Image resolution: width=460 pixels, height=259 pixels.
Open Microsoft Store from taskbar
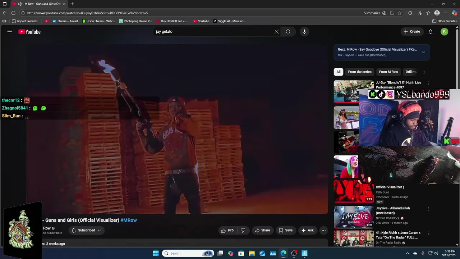(x=241, y=253)
